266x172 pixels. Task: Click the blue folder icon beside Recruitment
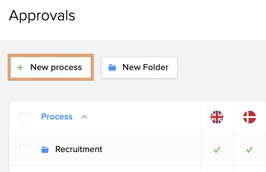[x=45, y=150]
